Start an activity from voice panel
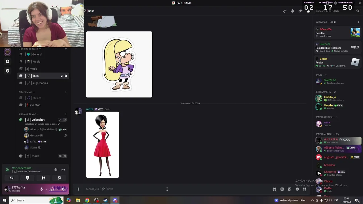Viewport: 363px width, 204px height. [43, 178]
